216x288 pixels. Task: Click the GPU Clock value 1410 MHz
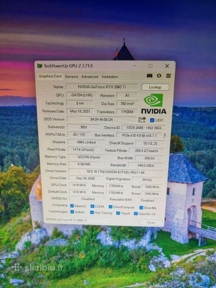pos(79,185)
